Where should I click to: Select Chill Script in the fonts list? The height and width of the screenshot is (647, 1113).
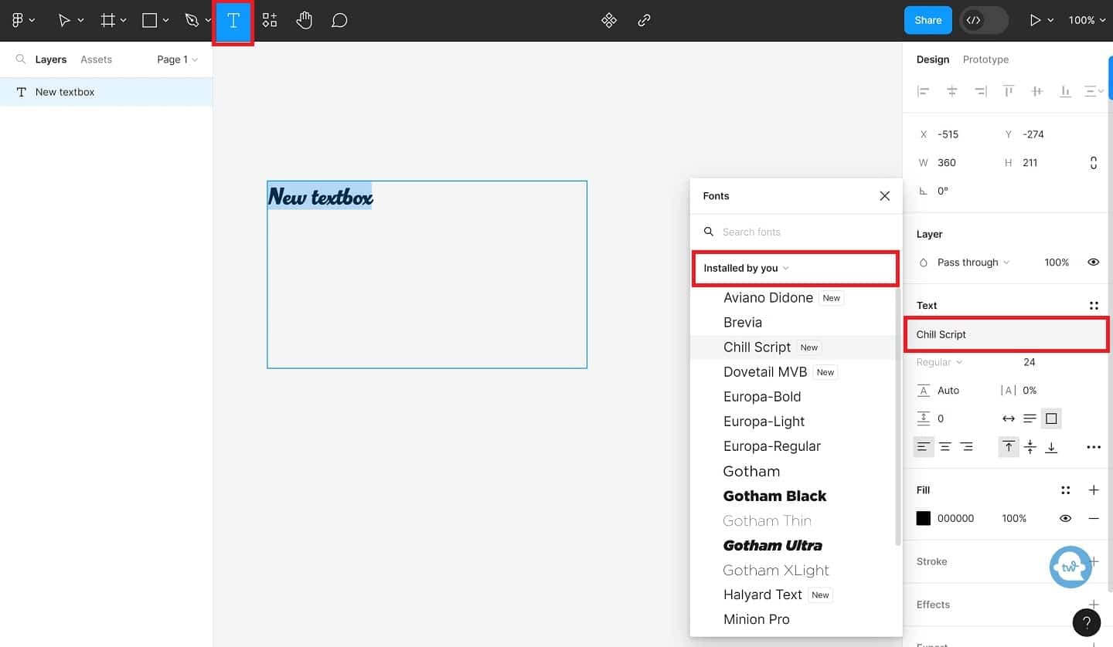(x=757, y=347)
